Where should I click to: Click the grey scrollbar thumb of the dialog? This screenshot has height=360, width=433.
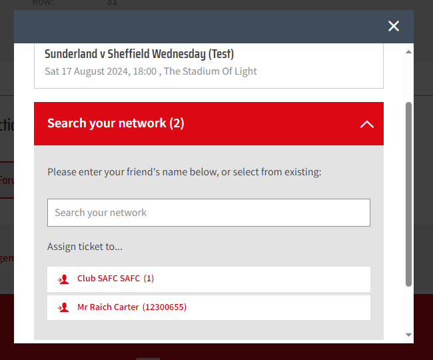(409, 195)
